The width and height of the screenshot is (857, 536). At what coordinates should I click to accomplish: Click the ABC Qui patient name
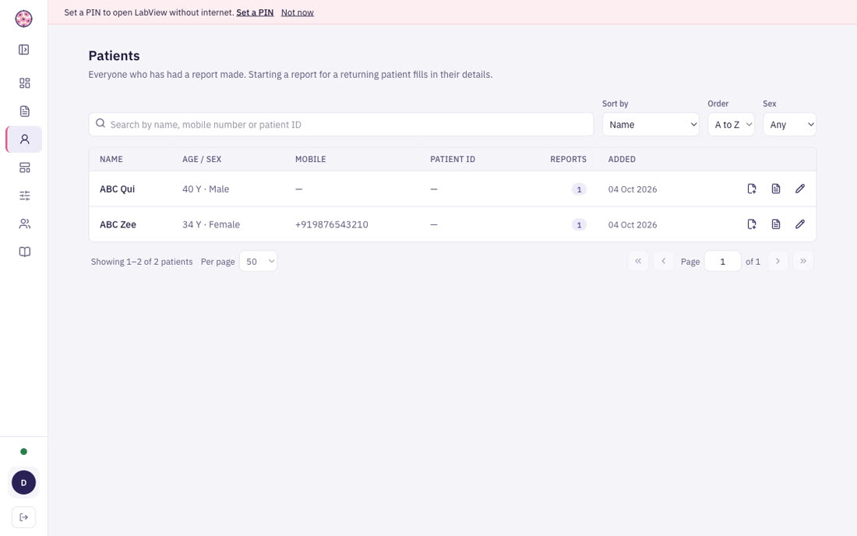(117, 189)
